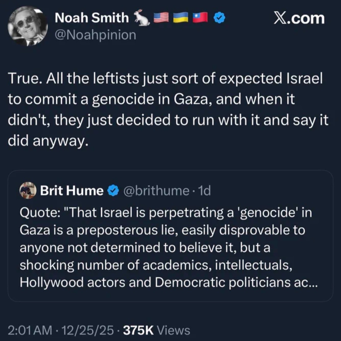Click the main tweet text starting True
The height and width of the screenshot is (341, 341).
[168, 109]
